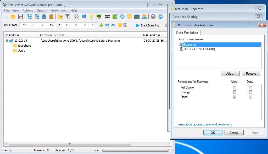Viewport: 268px width, 154px height.
Task: Click the Apply button
Action: [x=255, y=133]
